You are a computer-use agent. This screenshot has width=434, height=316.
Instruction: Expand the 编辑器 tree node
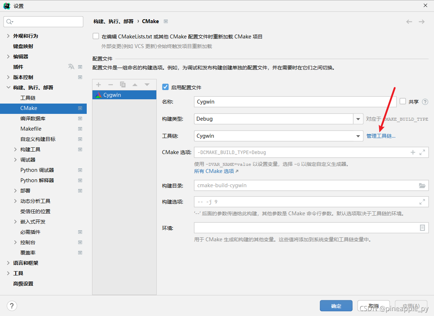coord(8,57)
